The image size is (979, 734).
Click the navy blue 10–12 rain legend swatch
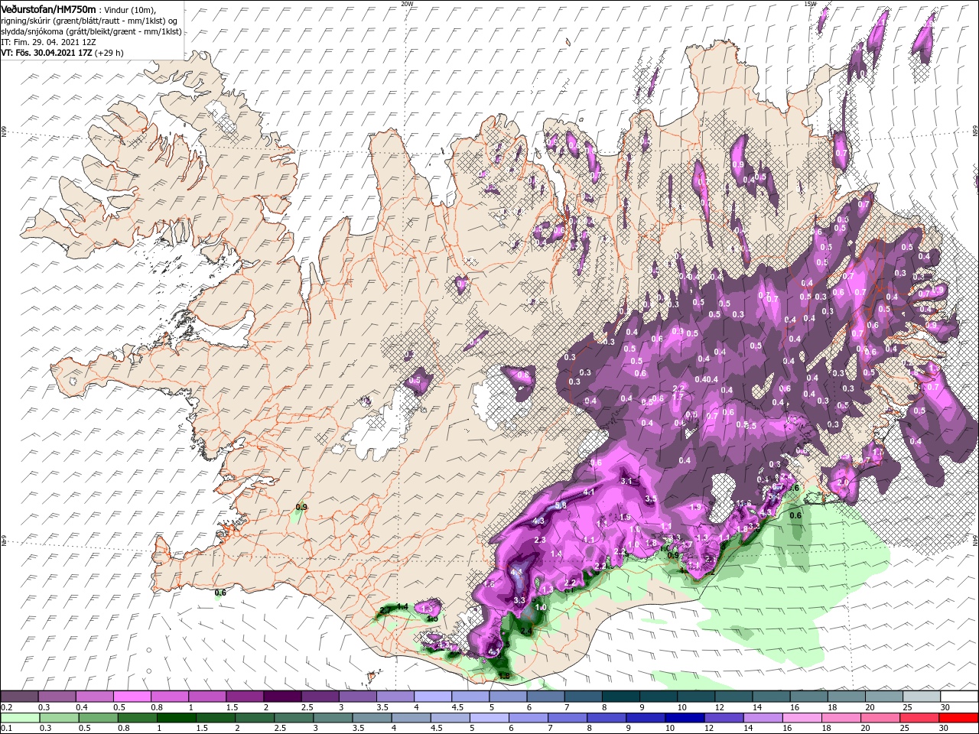[685, 717]
